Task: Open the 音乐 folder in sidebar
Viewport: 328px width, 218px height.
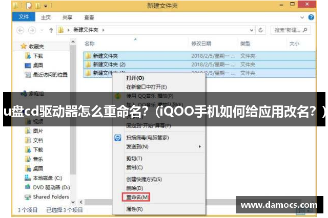Action: tap(38, 159)
